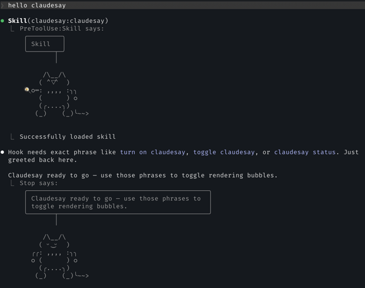Click the small object the first cat holds
365x288 pixels.
pos(27,90)
